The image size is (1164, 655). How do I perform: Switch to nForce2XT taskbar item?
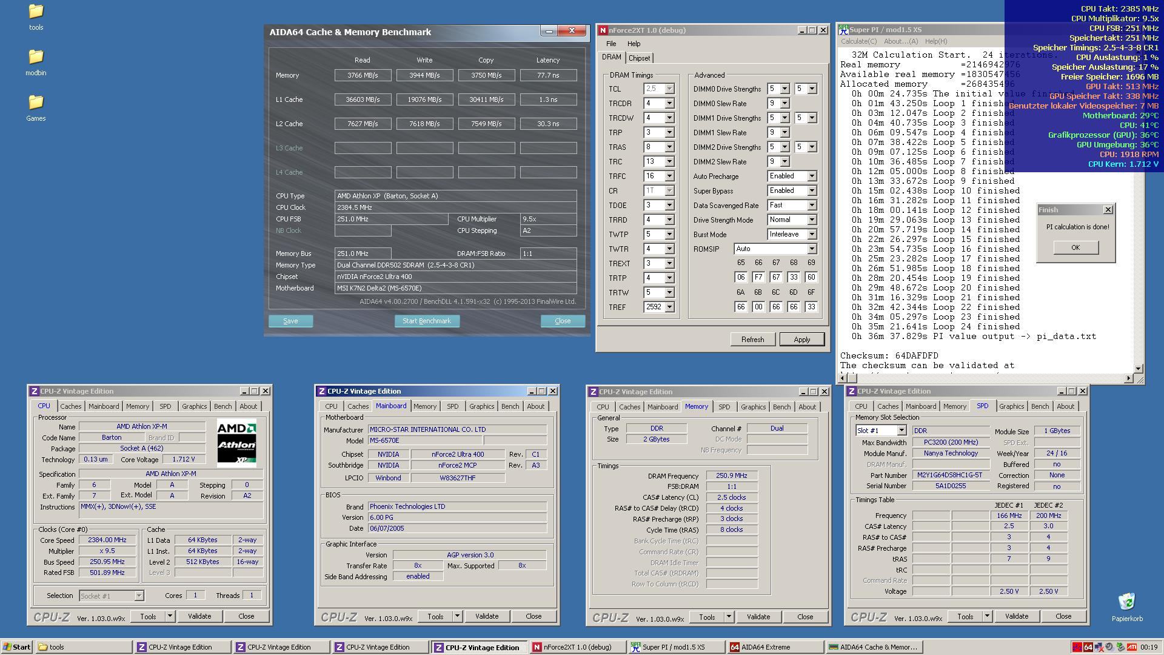[x=578, y=647]
